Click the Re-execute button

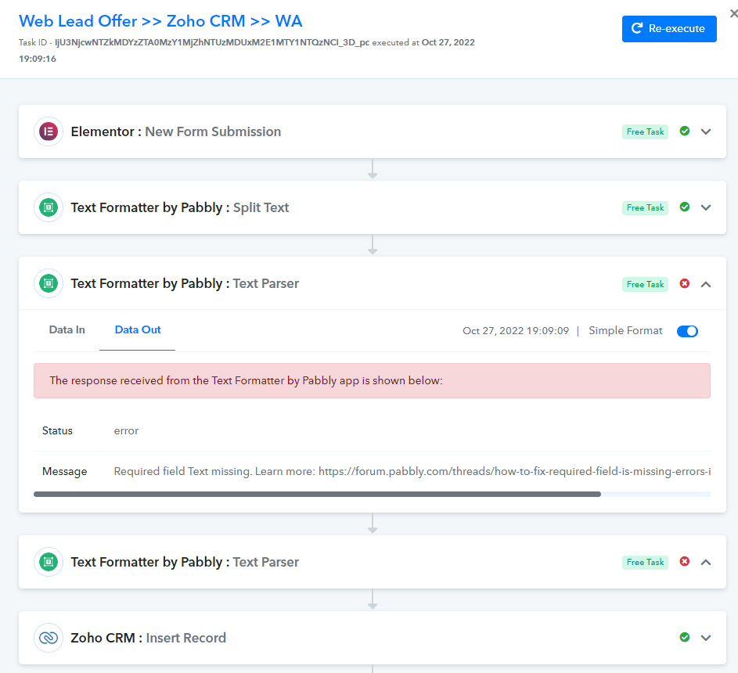pos(669,29)
